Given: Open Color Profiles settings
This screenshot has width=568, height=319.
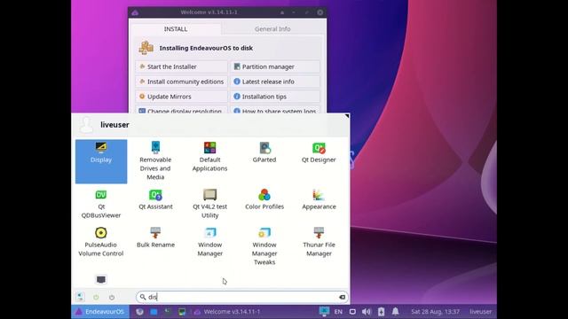Looking at the screenshot, I should pos(264,199).
